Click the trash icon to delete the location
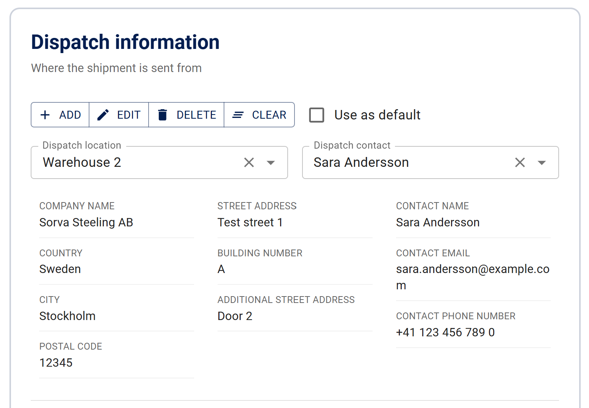Image resolution: width=589 pixels, height=408 pixels. (162, 115)
